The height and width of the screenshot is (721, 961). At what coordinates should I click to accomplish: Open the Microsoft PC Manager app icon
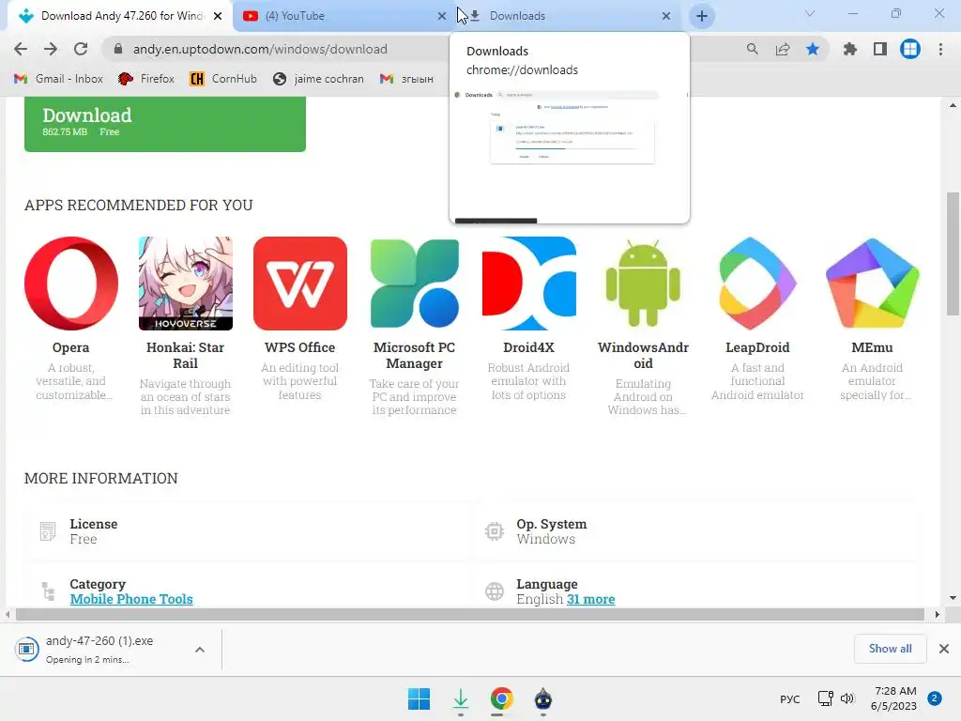pos(414,284)
